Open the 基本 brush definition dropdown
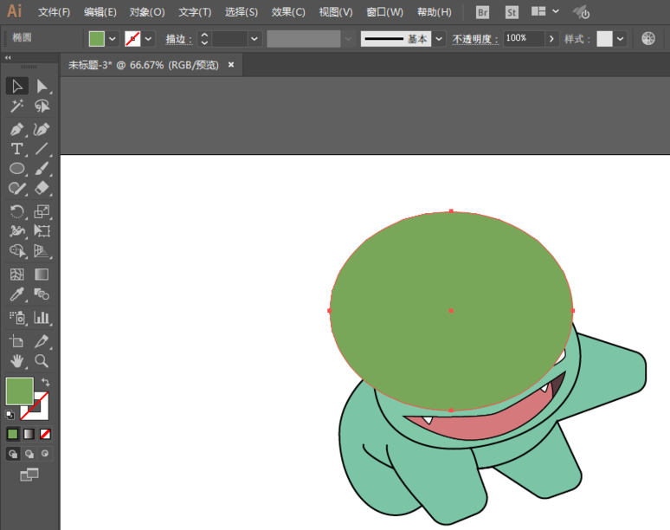This screenshot has width=670, height=530. 439,39
